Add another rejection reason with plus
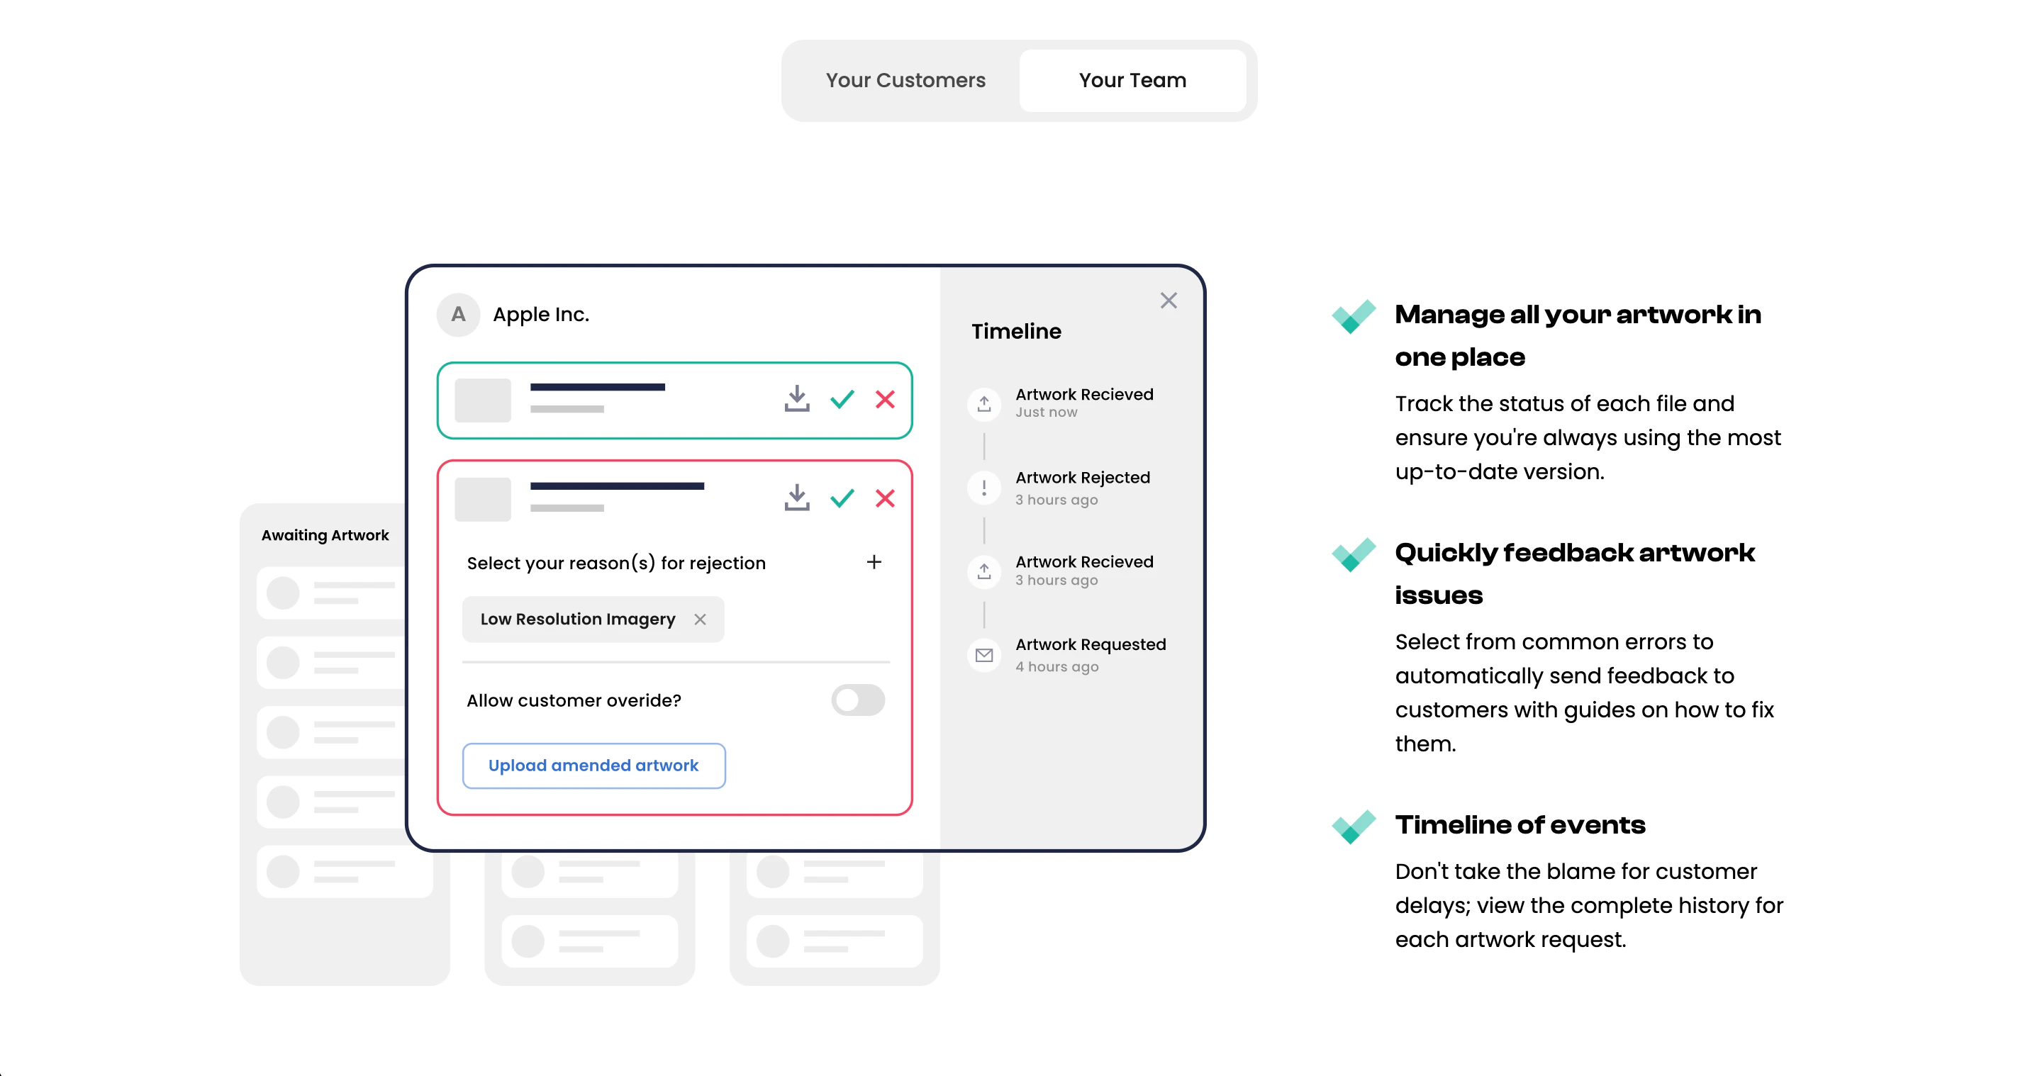The width and height of the screenshot is (2035, 1076). (x=874, y=563)
